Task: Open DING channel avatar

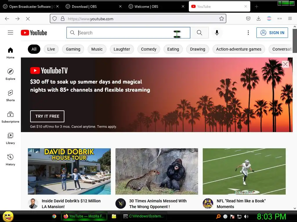Action: click(x=208, y=203)
